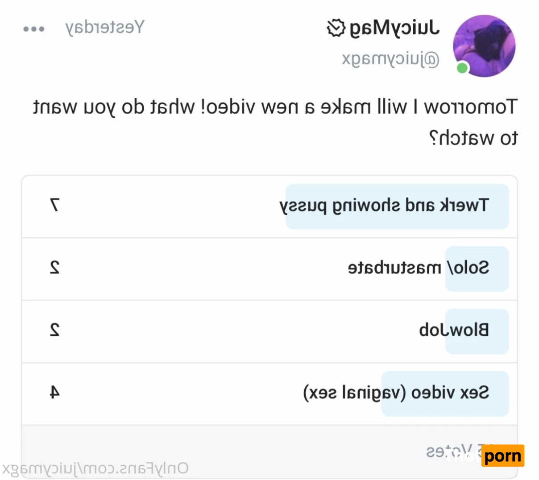Open the three-dot more options menu
Viewport: 539px width, 480px height.
click(x=34, y=29)
